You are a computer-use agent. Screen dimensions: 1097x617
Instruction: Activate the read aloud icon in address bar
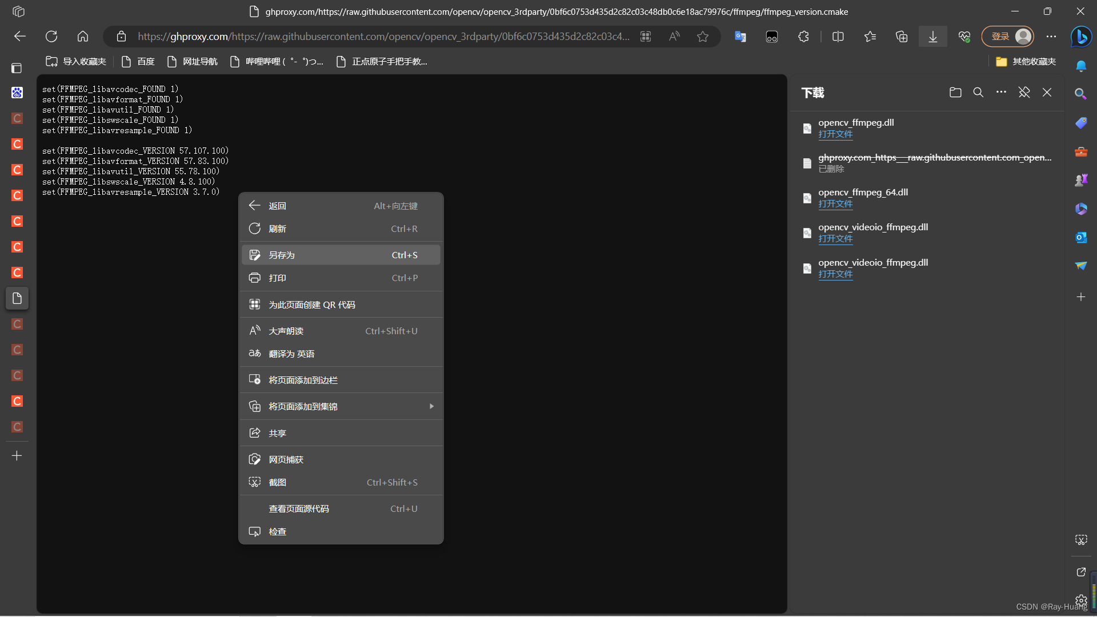674,37
